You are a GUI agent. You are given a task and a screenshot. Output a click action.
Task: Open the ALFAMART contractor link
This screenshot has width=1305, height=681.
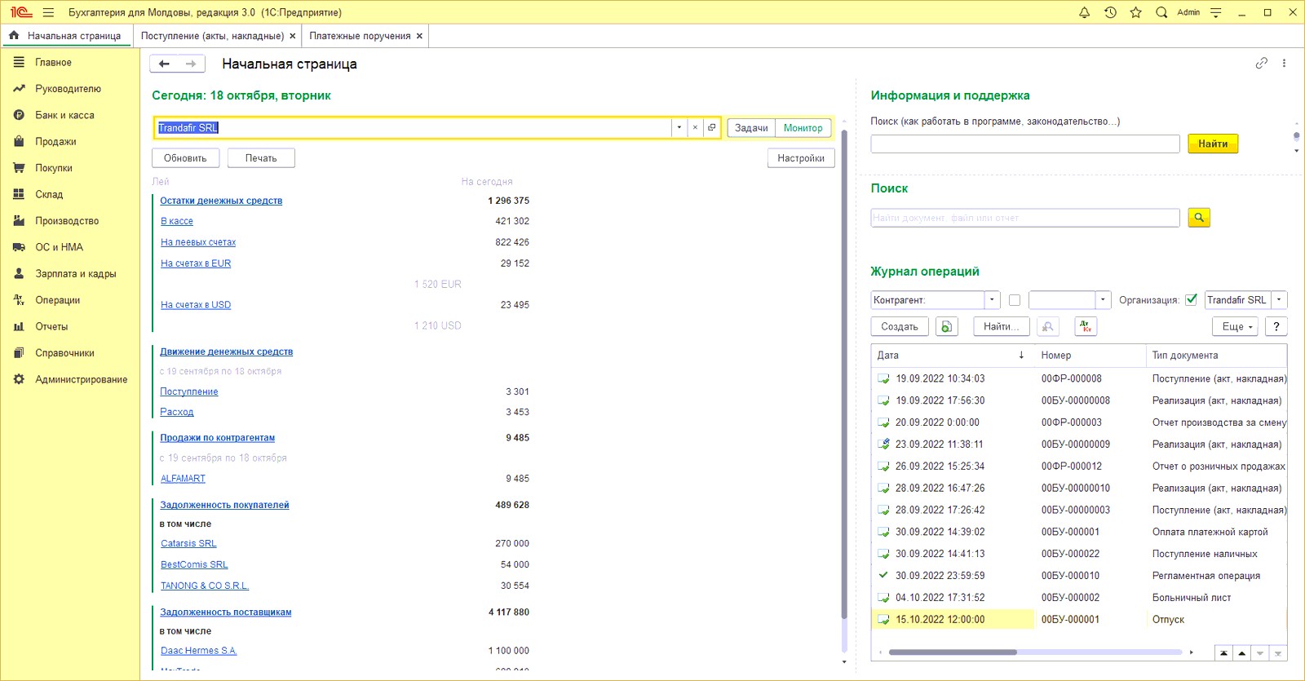(x=183, y=479)
